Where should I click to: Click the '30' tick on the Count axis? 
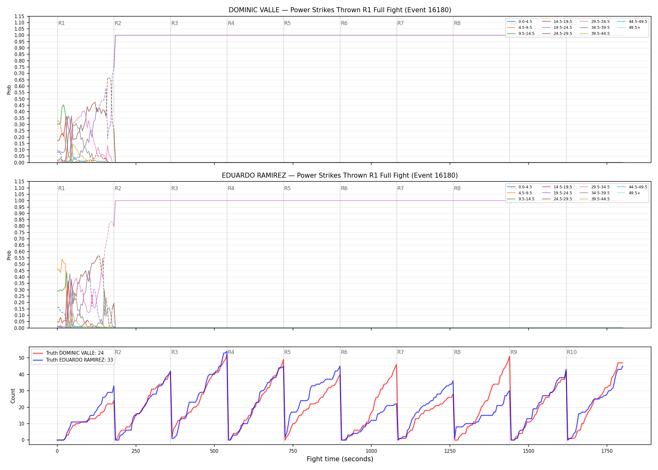[x=22, y=391]
